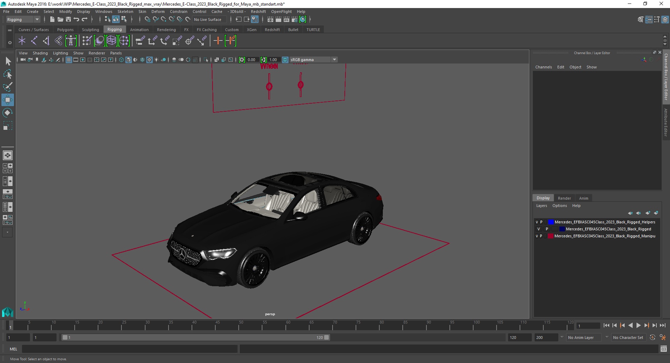The height and width of the screenshot is (363, 670).
Task: Switch to the Rotate tool
Action: click(x=8, y=113)
